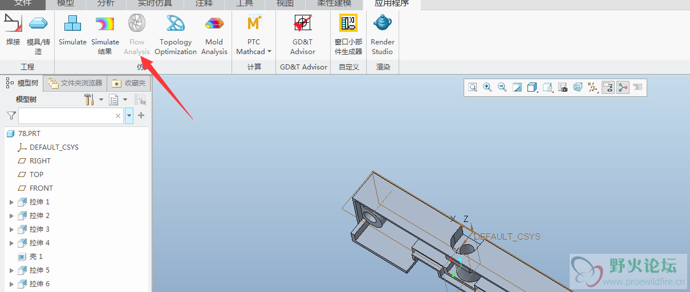Screen dimensions: 690x292
Task: Open the 视图 ribbon tab
Action: tap(285, 4)
